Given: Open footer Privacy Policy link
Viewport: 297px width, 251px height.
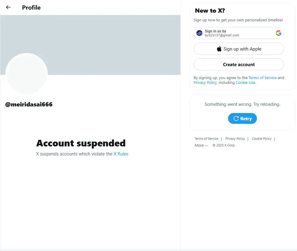Looking at the screenshot, I should (x=235, y=139).
